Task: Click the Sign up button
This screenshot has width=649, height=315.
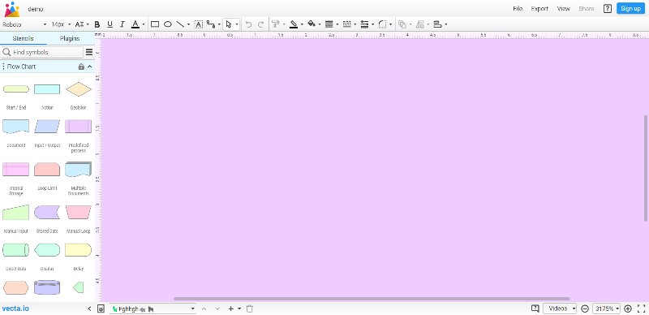Action: coord(631,9)
